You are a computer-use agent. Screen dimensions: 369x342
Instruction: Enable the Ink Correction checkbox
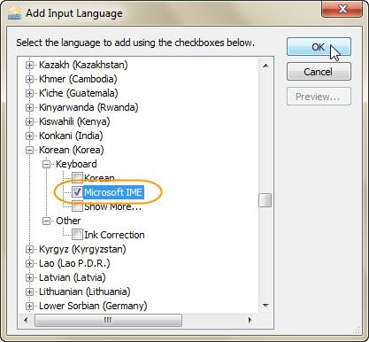(77, 235)
